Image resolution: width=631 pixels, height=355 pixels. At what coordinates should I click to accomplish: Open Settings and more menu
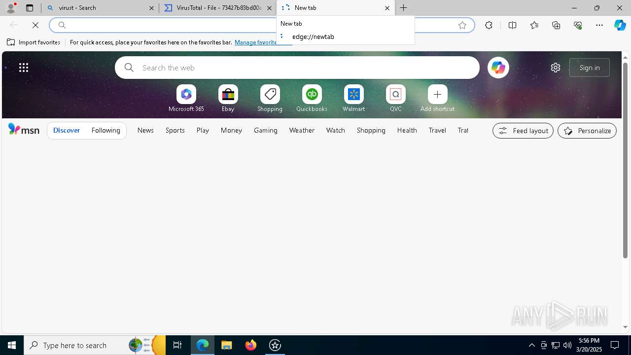(599, 25)
